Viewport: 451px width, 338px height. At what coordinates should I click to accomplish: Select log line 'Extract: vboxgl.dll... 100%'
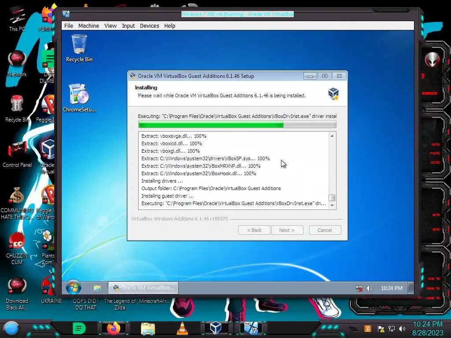[x=170, y=151]
